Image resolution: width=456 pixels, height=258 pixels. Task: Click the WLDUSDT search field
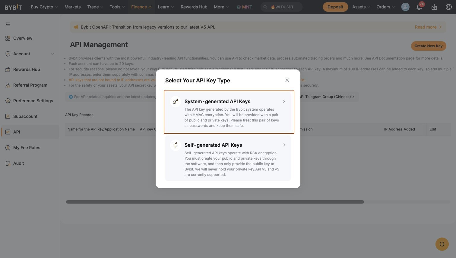click(x=281, y=7)
